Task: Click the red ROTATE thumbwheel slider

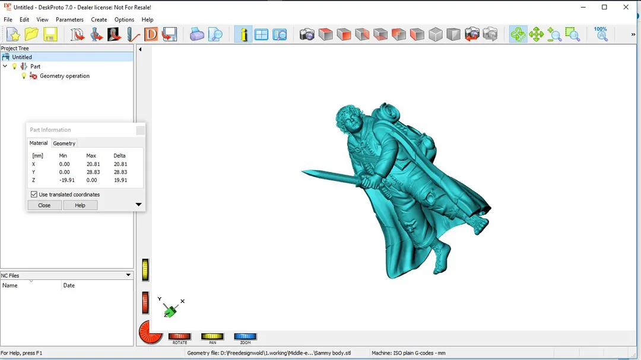Action: pos(179,336)
